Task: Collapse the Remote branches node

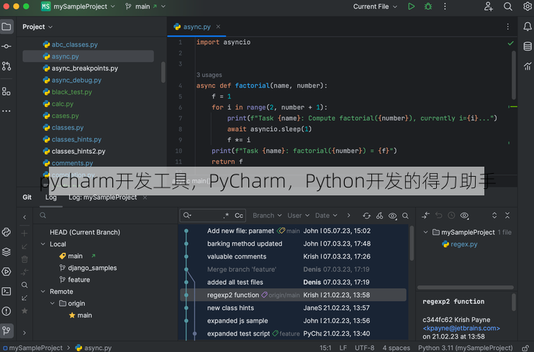Action: coord(43,292)
